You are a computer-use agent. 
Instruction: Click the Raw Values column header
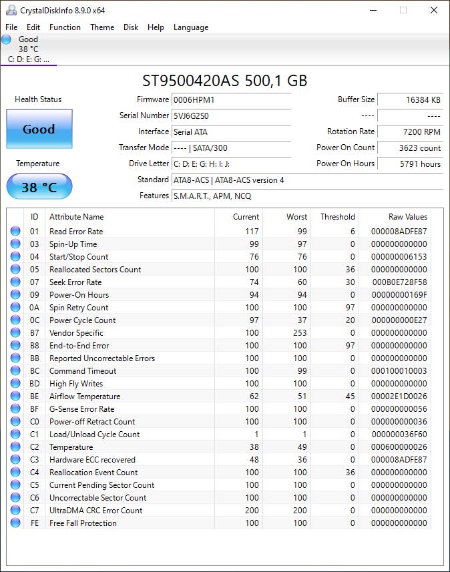point(407,217)
